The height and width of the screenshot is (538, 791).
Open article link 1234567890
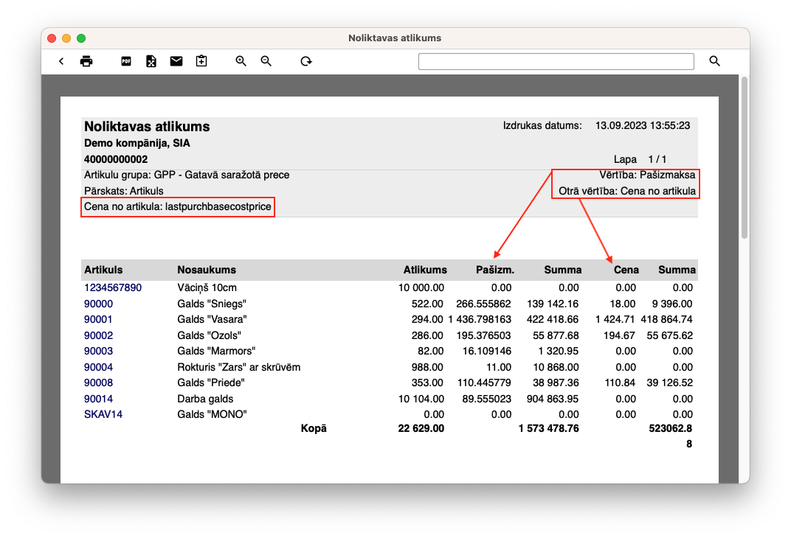click(x=113, y=287)
